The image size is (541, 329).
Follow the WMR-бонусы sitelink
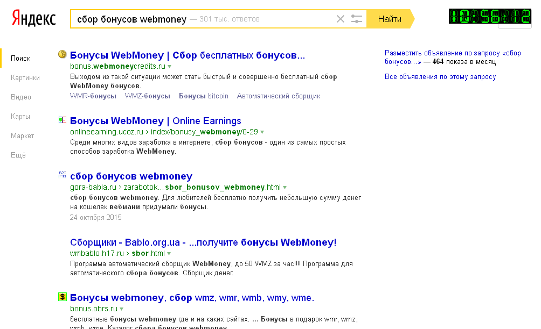pos(93,96)
